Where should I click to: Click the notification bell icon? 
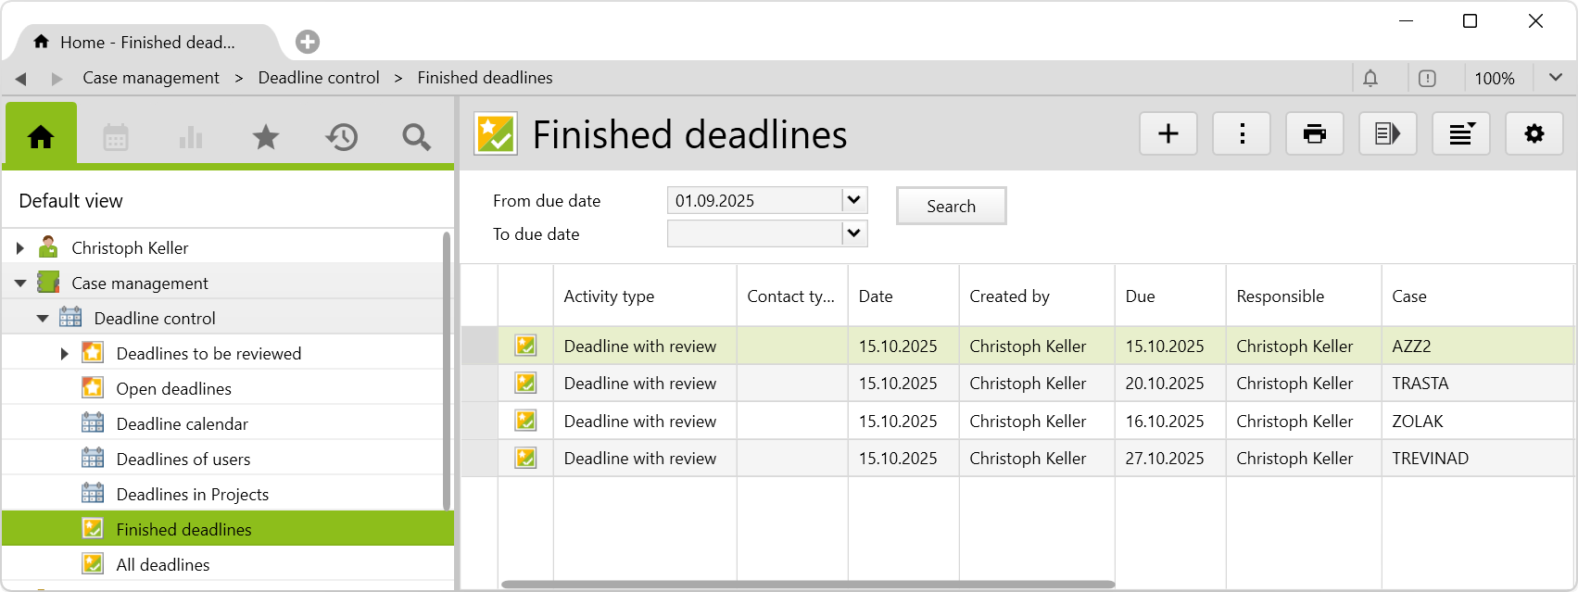coord(1370,79)
